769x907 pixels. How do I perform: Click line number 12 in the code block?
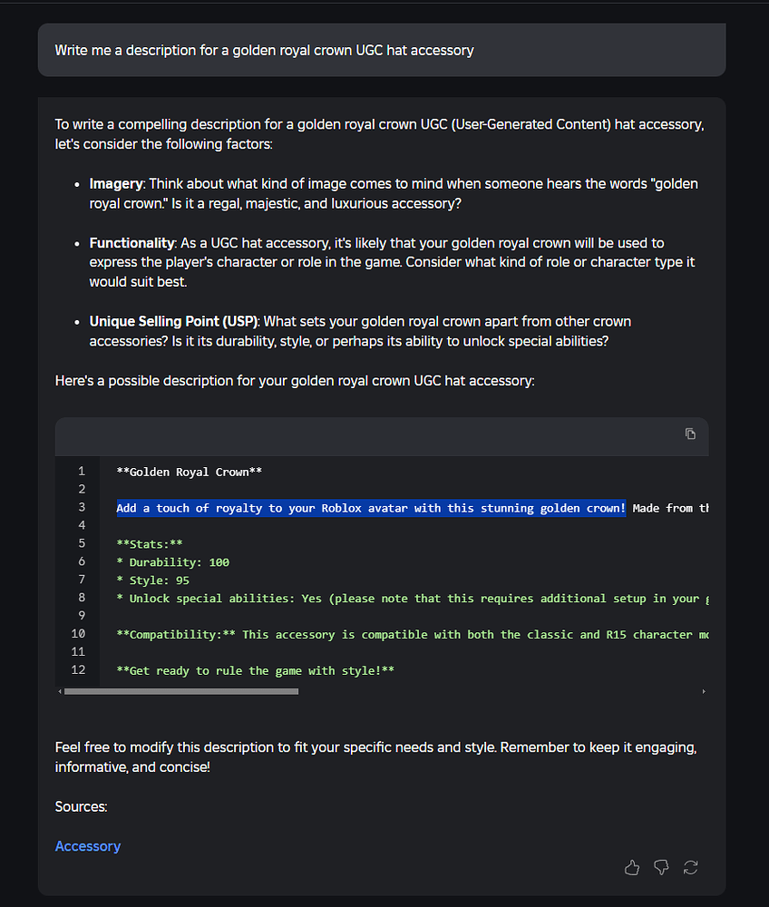click(78, 670)
